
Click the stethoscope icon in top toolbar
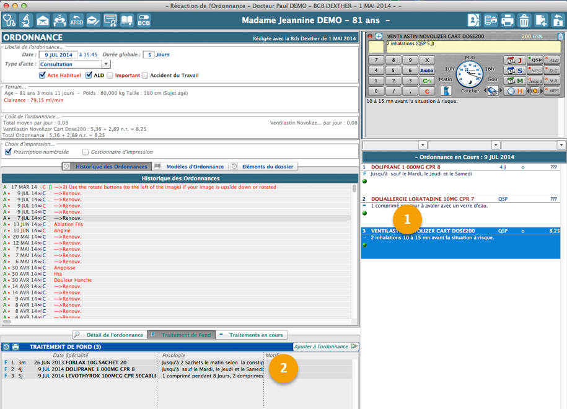9,20
